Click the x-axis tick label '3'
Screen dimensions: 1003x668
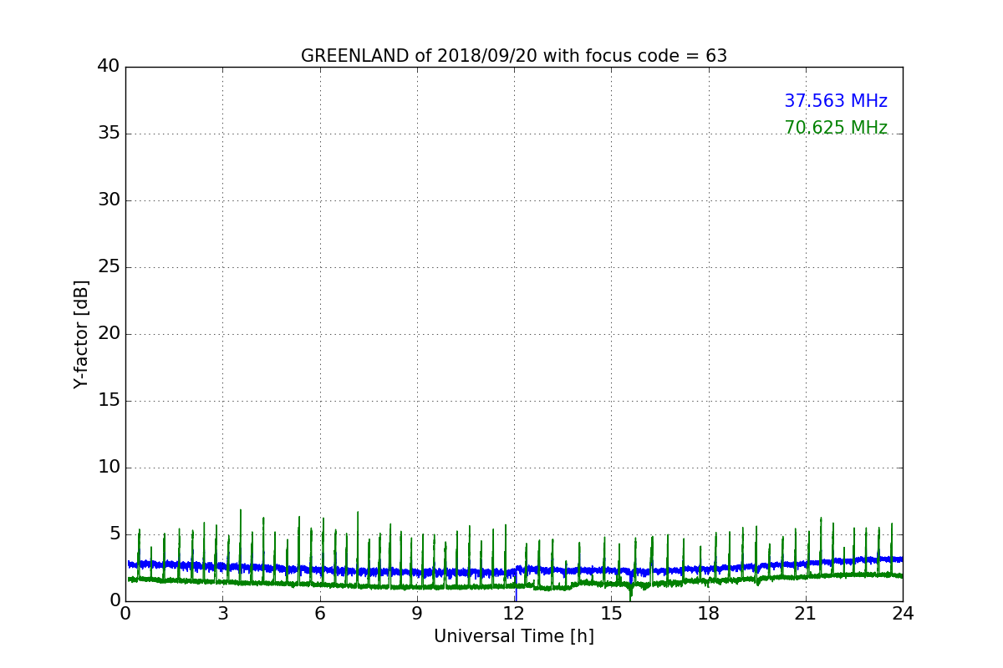(222, 613)
